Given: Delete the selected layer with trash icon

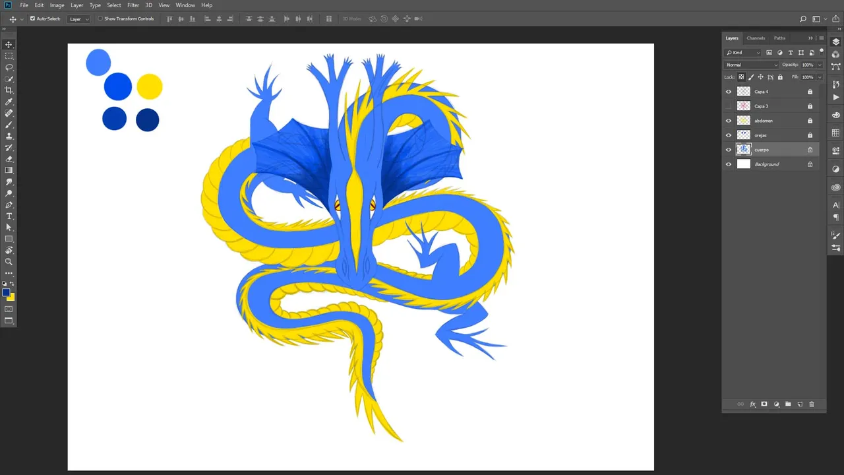Looking at the screenshot, I should [812, 404].
